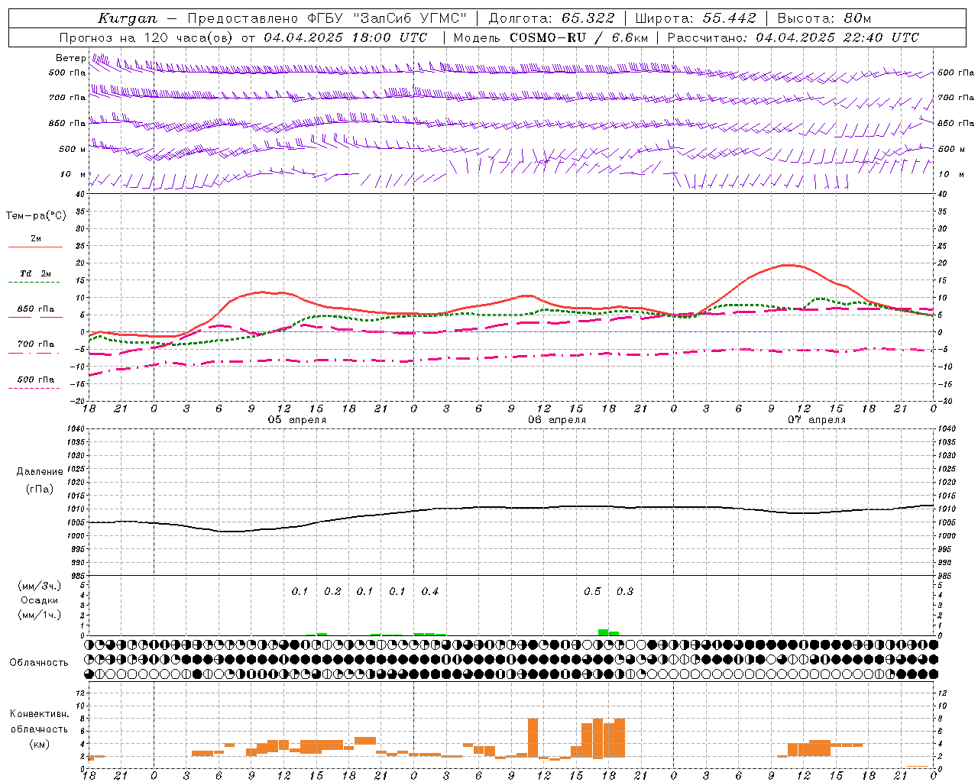The image size is (978, 782).
Task: Click the Давление pressure chart label
Action: 40,472
